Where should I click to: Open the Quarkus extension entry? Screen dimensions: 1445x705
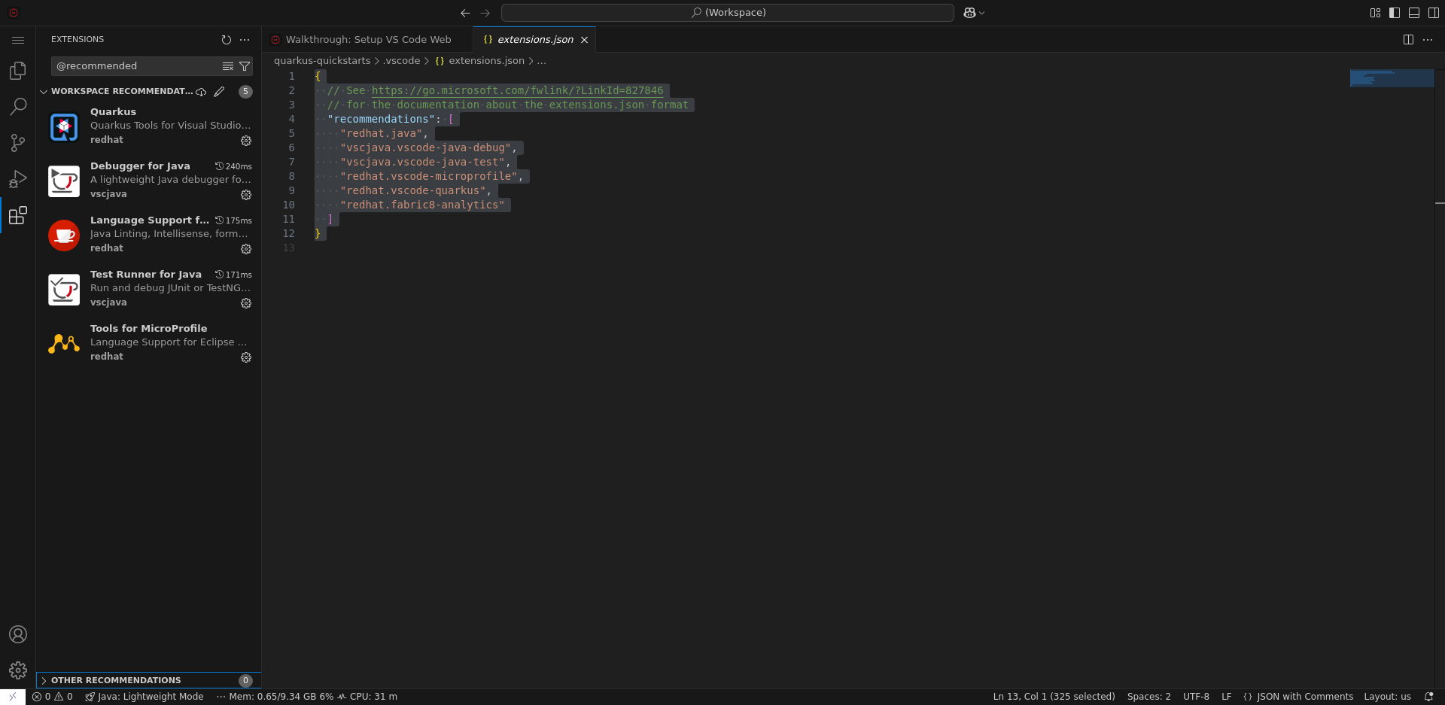[149, 126]
